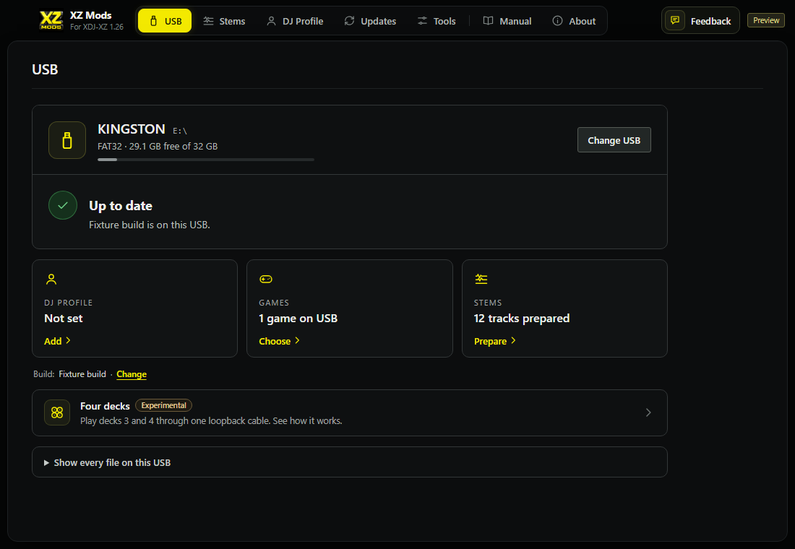
Task: Open the Four decks row chevron
Action: tap(648, 412)
